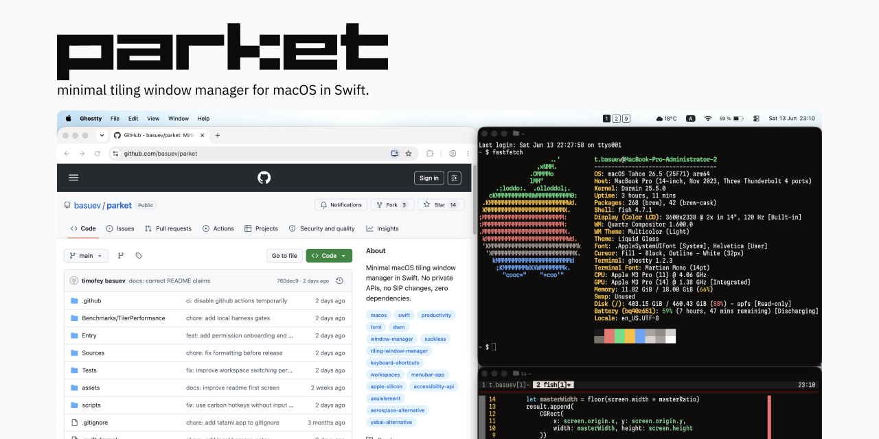
Task: Click the battery 59% indicator
Action: click(x=731, y=119)
